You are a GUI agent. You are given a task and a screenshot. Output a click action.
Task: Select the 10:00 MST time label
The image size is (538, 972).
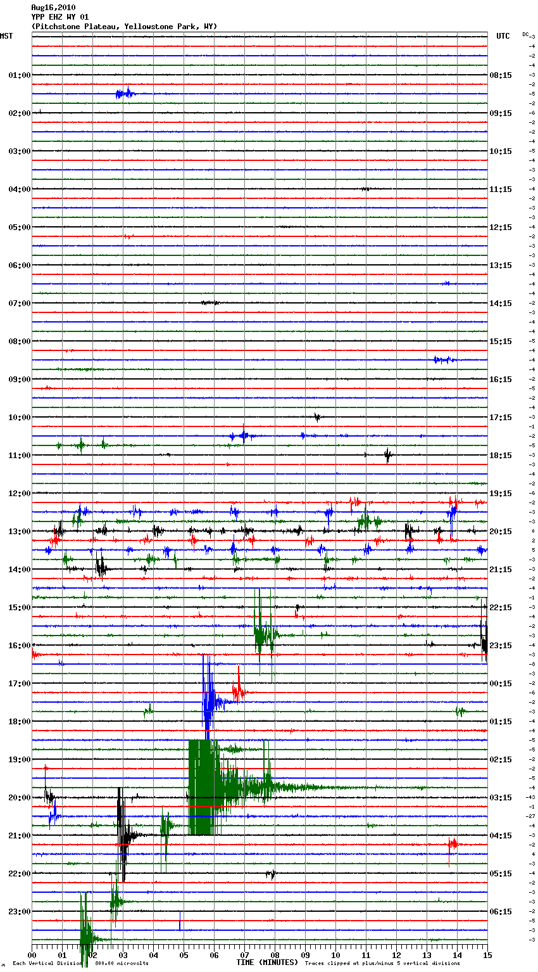(x=20, y=418)
